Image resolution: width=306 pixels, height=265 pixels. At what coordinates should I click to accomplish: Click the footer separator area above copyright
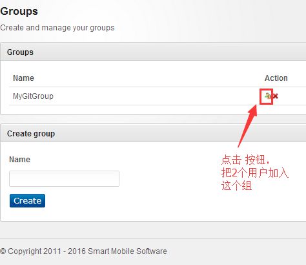point(153,238)
